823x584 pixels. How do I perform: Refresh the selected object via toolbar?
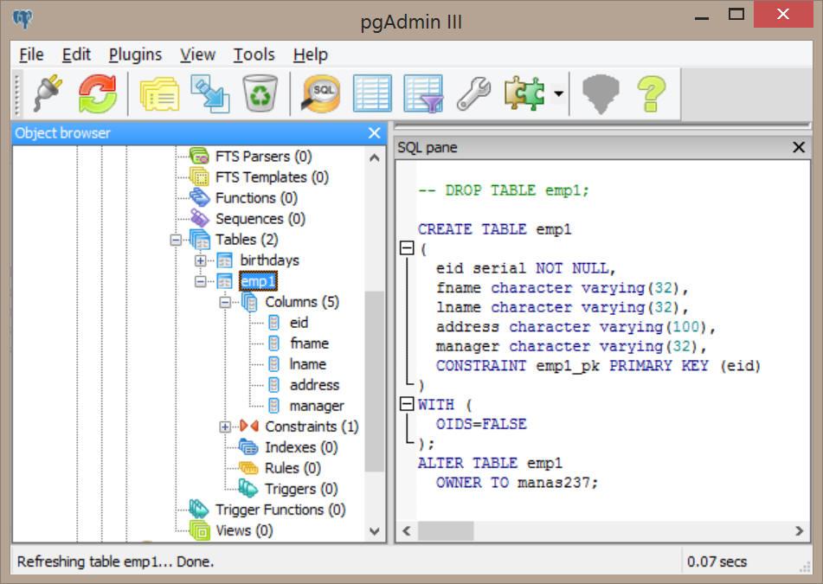pyautogui.click(x=98, y=93)
